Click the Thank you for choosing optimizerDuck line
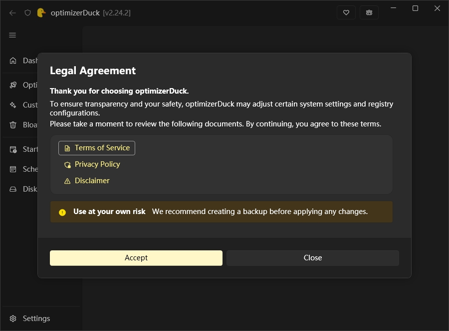The height and width of the screenshot is (331, 449). [x=119, y=91]
